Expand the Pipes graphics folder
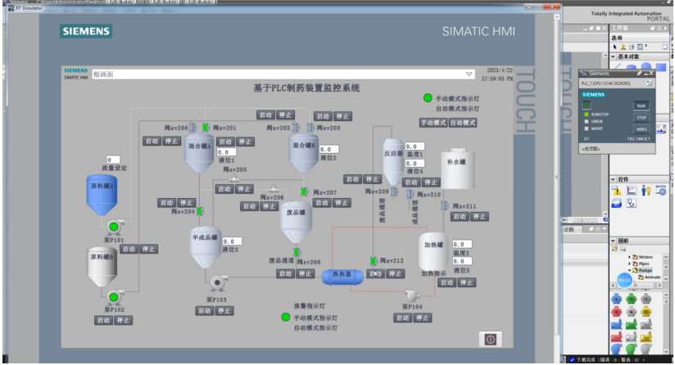The height and width of the screenshot is (365, 675). tap(629, 264)
